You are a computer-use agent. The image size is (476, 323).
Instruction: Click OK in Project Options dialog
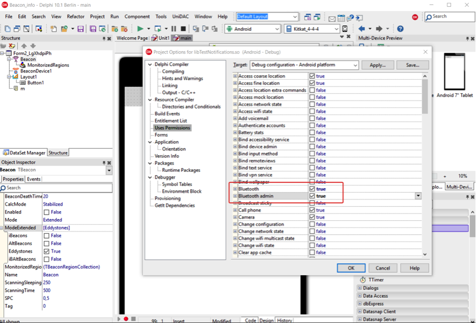(x=351, y=268)
